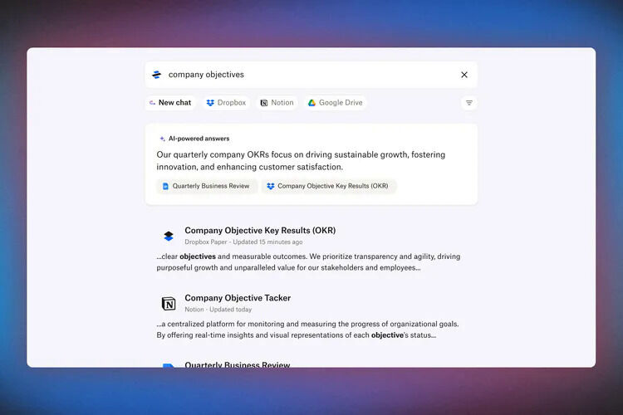Click the Google Docs icon in the Quarterly Business Review chip

165,187
